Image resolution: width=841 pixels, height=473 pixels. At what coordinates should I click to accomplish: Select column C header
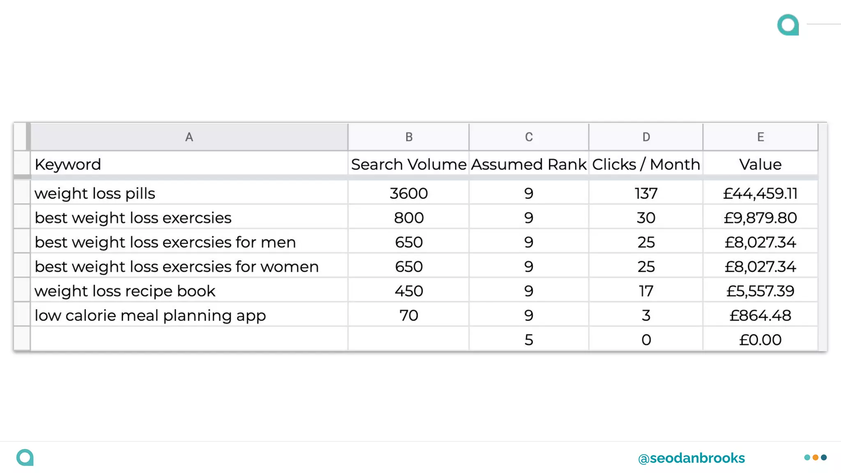(528, 137)
